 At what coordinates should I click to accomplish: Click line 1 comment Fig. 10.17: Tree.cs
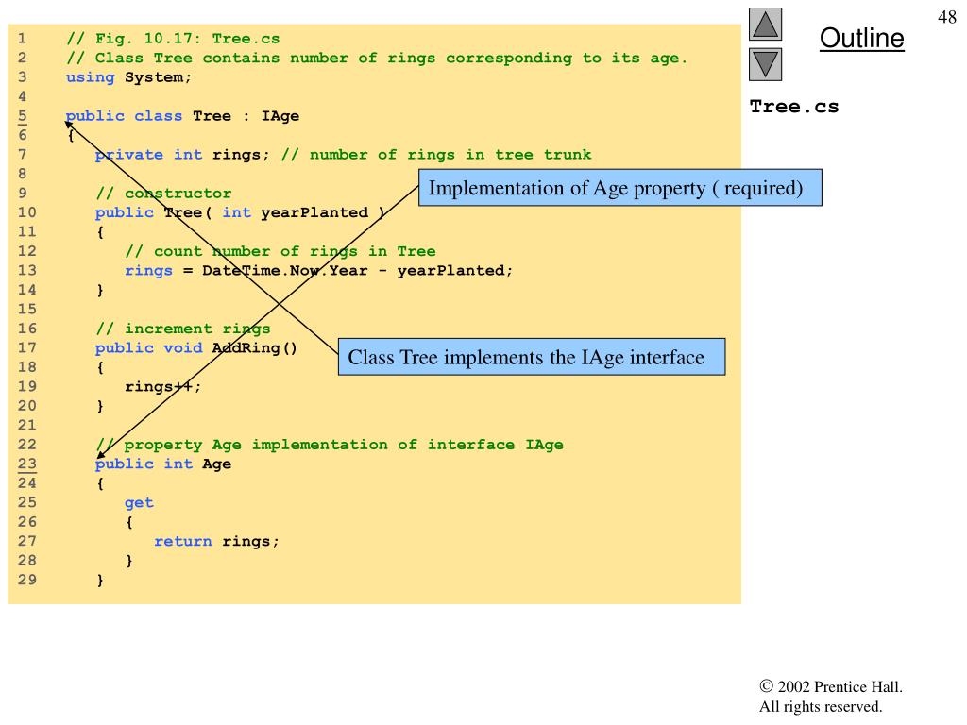[x=173, y=39]
